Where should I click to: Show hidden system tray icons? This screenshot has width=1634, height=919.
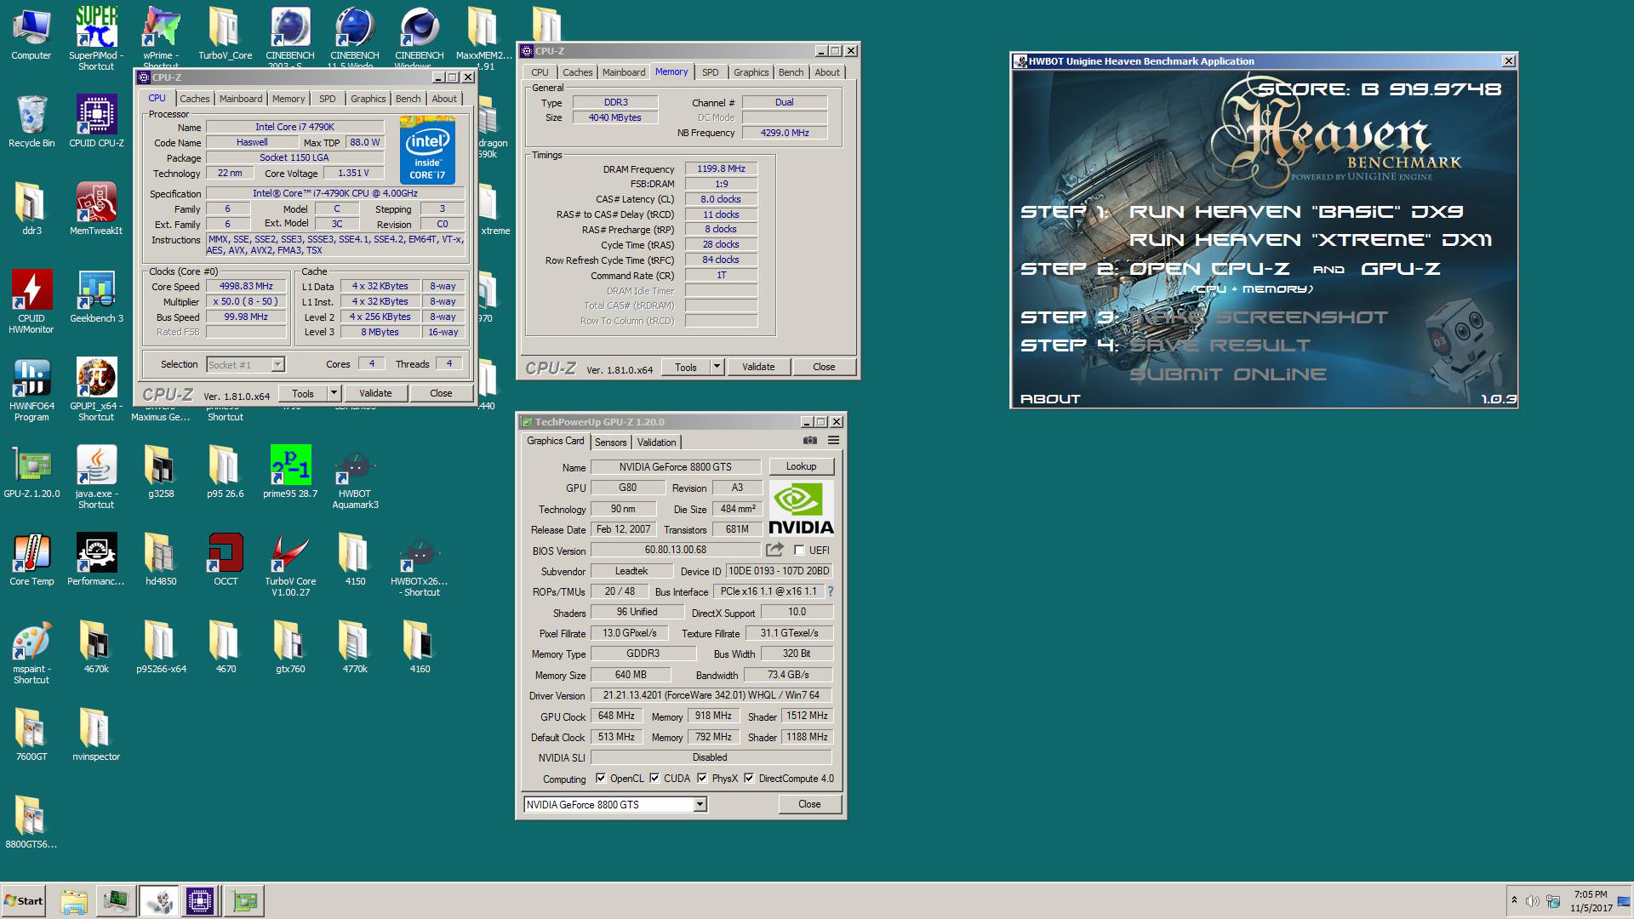click(x=1514, y=901)
